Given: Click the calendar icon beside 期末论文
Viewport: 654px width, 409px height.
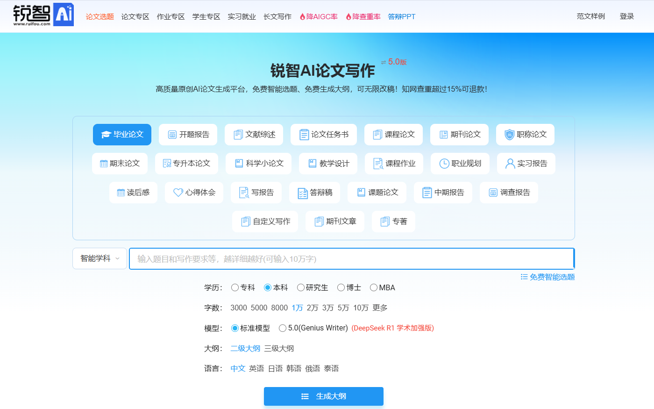Looking at the screenshot, I should pyautogui.click(x=104, y=164).
